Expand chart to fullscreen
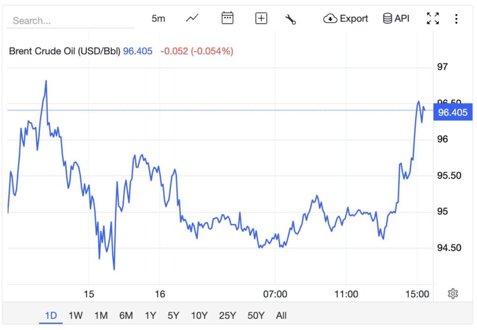477x330 pixels. [x=432, y=18]
